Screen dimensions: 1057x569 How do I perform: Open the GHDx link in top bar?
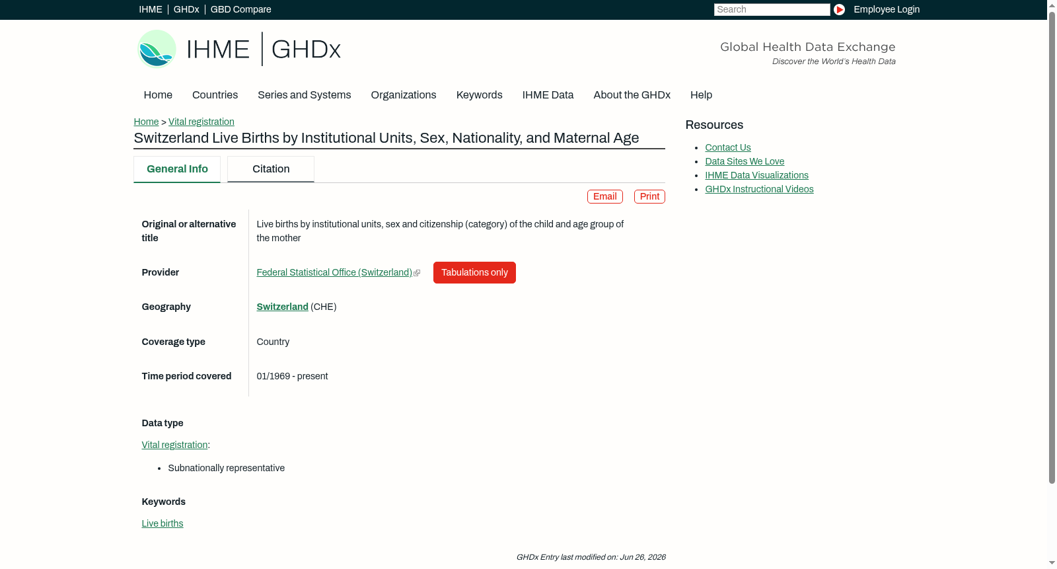pyautogui.click(x=186, y=9)
